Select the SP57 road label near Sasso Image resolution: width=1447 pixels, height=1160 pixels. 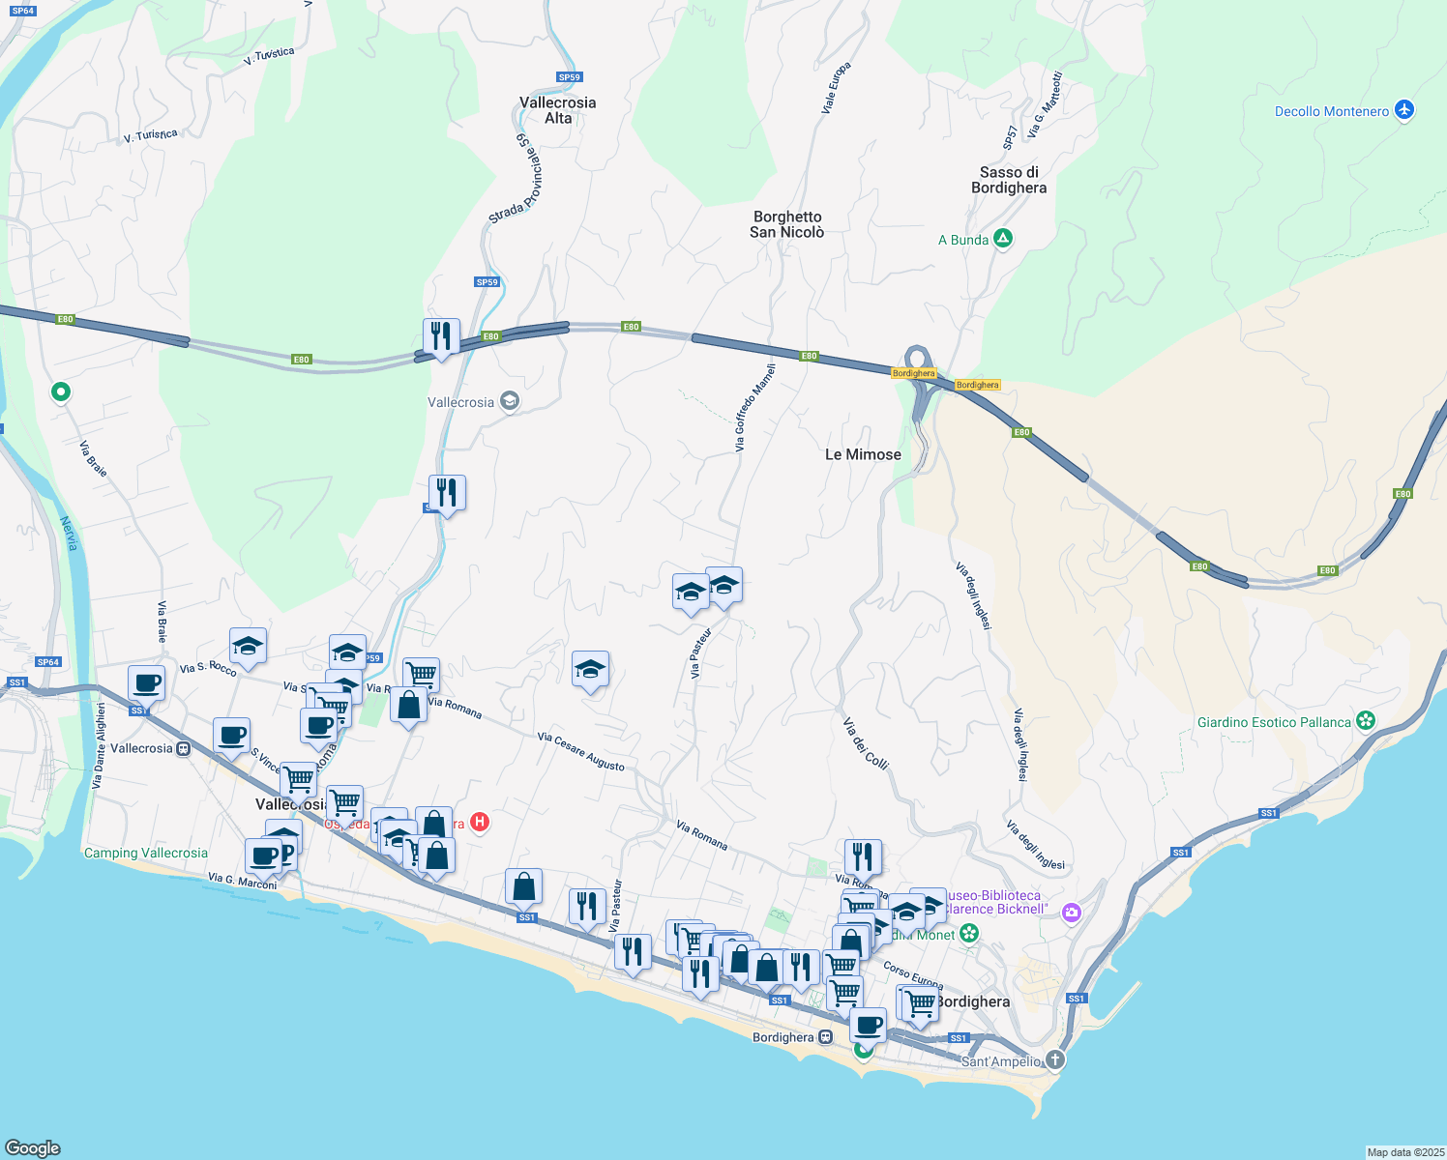coord(1010,137)
